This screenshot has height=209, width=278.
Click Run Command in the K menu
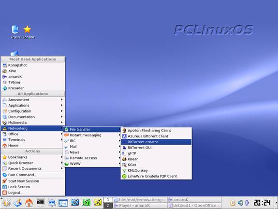33,175
